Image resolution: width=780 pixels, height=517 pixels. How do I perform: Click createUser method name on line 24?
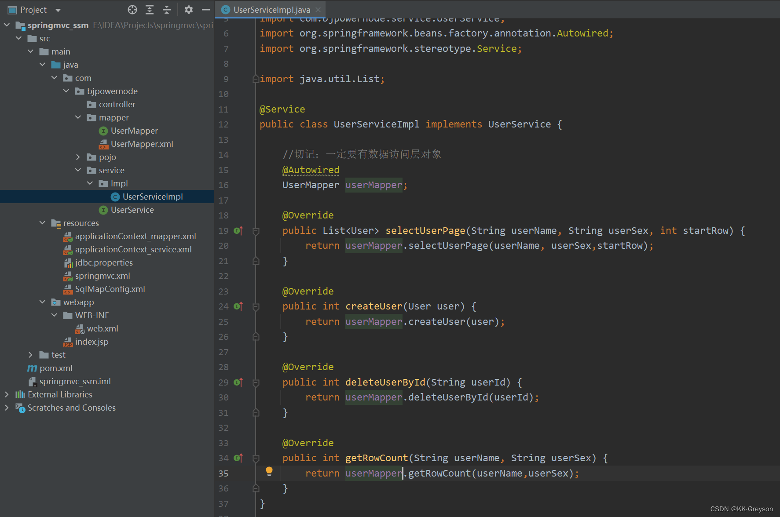coord(374,306)
